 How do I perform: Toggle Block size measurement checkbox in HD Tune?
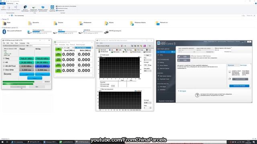[101, 89]
